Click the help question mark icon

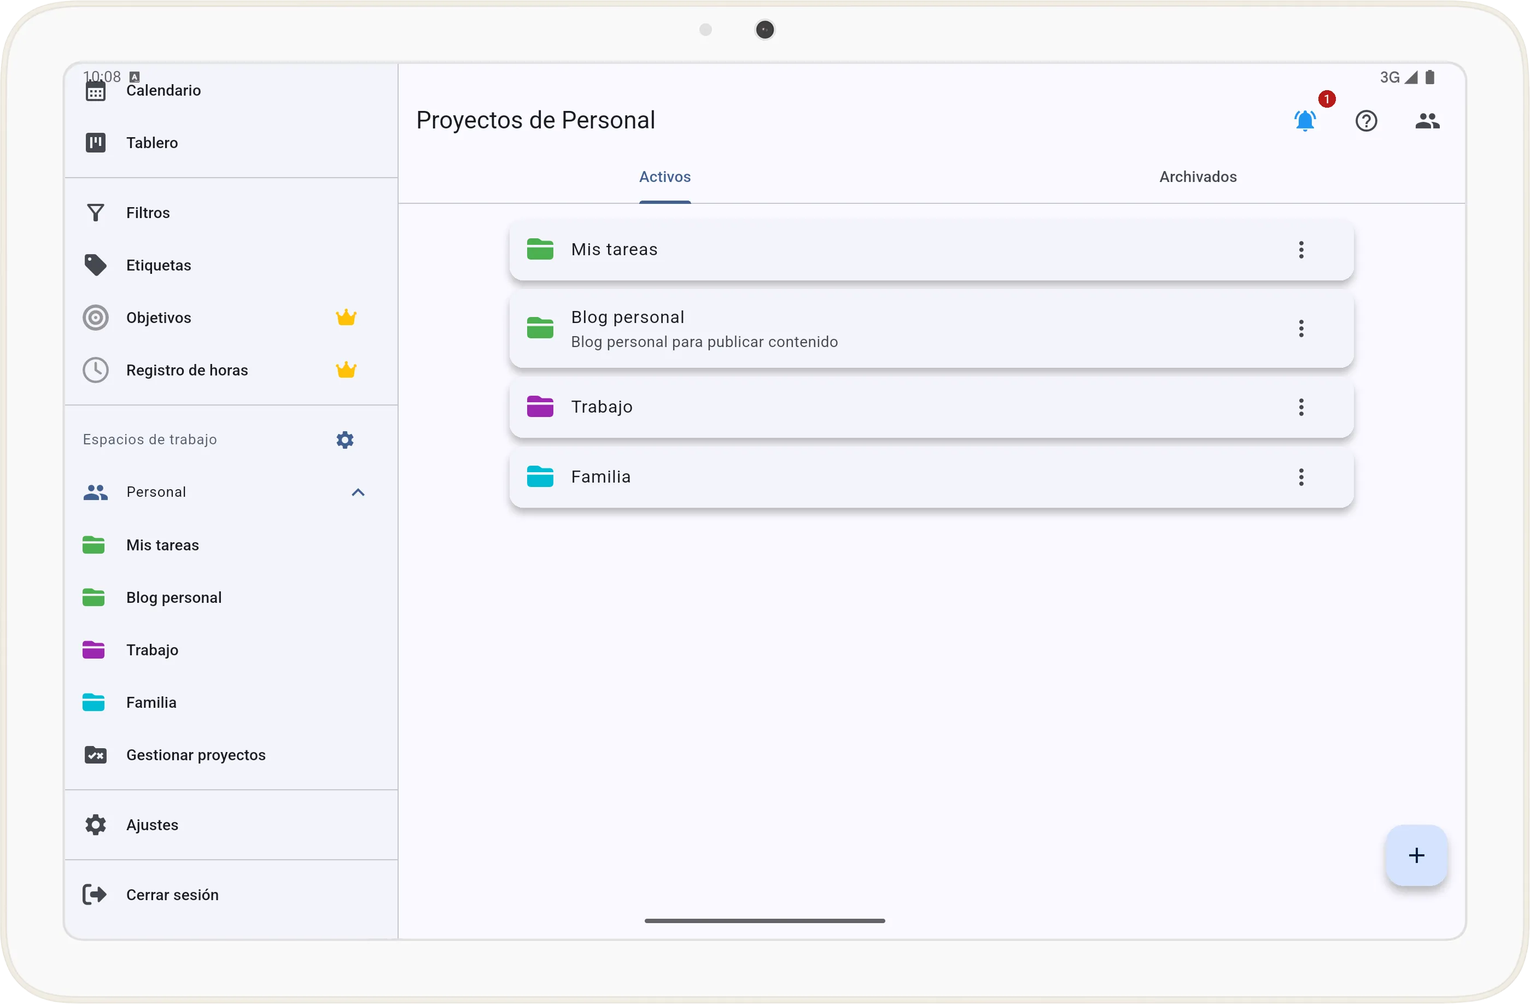[1365, 121]
